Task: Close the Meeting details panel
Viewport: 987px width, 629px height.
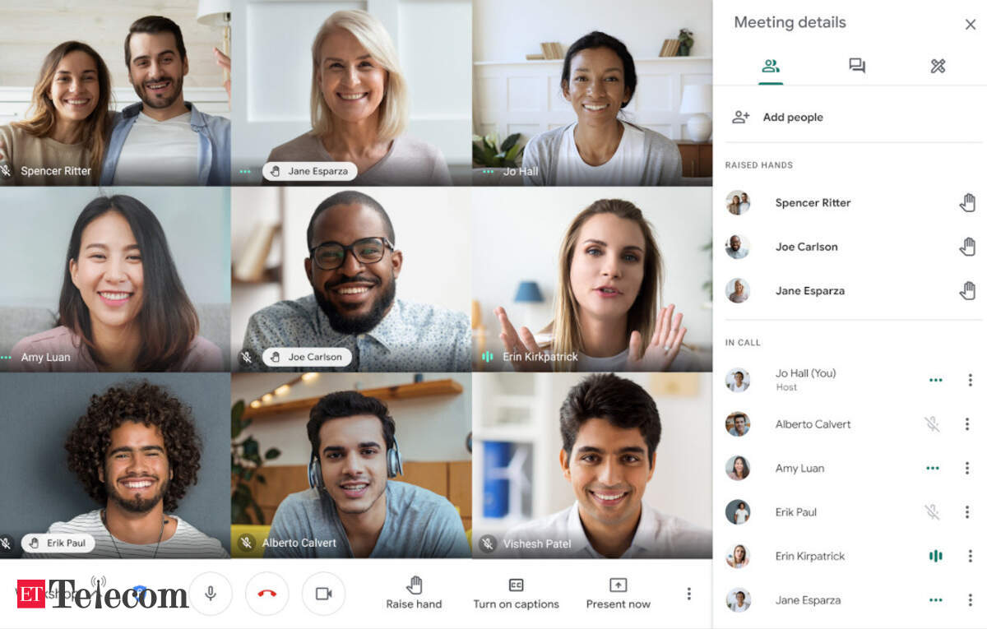Action: (971, 25)
